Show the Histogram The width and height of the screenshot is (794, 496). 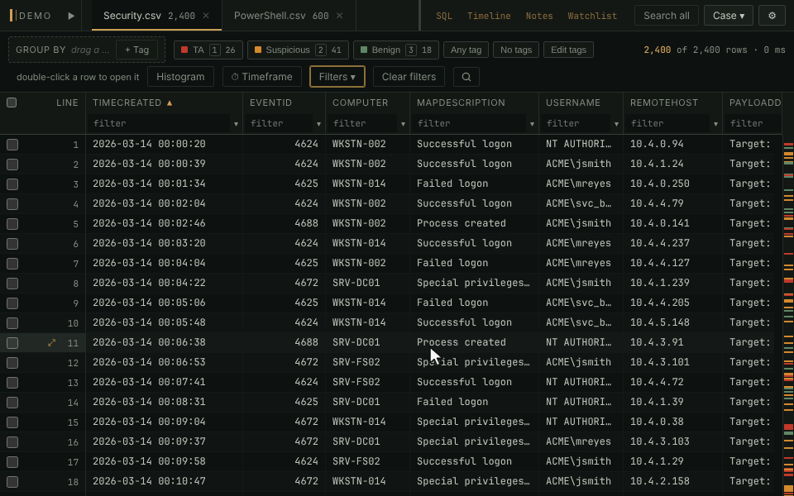(180, 77)
